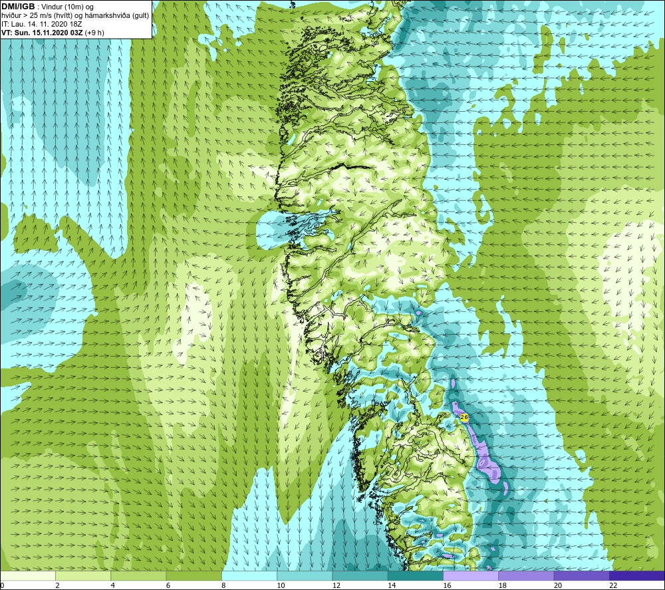The width and height of the screenshot is (665, 590).
Task: Click the 4–6 m/s green legend swatch
Action: (x=138, y=575)
